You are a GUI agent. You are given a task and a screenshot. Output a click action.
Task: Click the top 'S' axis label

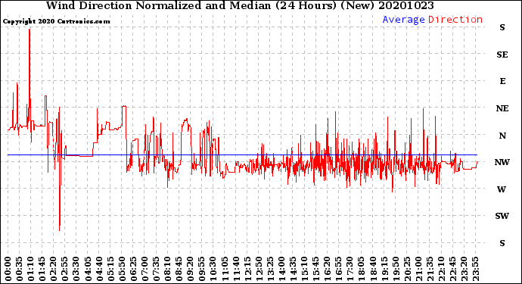click(502, 28)
